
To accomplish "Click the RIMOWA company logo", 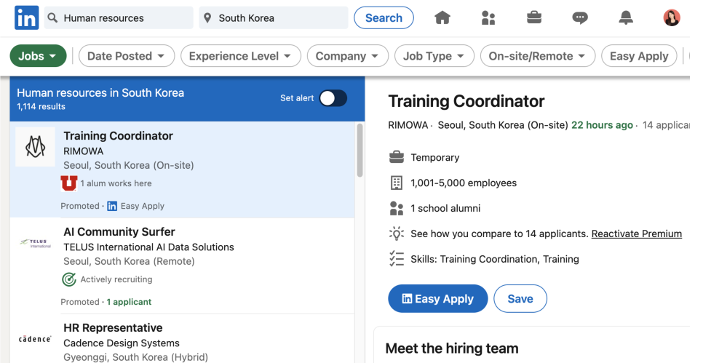I will [36, 147].
